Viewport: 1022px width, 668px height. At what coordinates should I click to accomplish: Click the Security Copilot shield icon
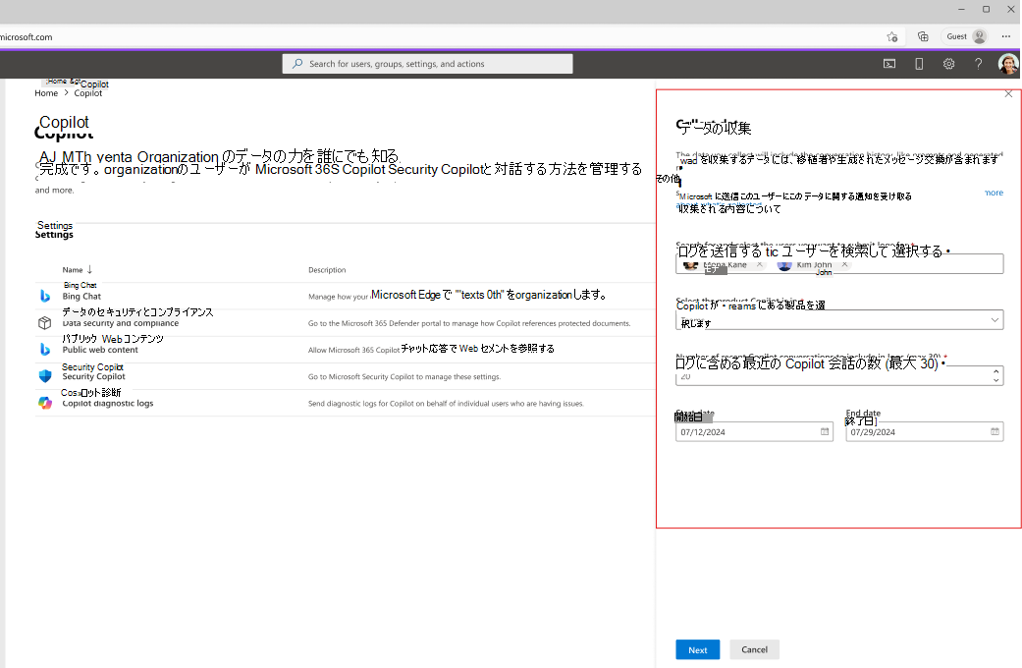point(45,376)
